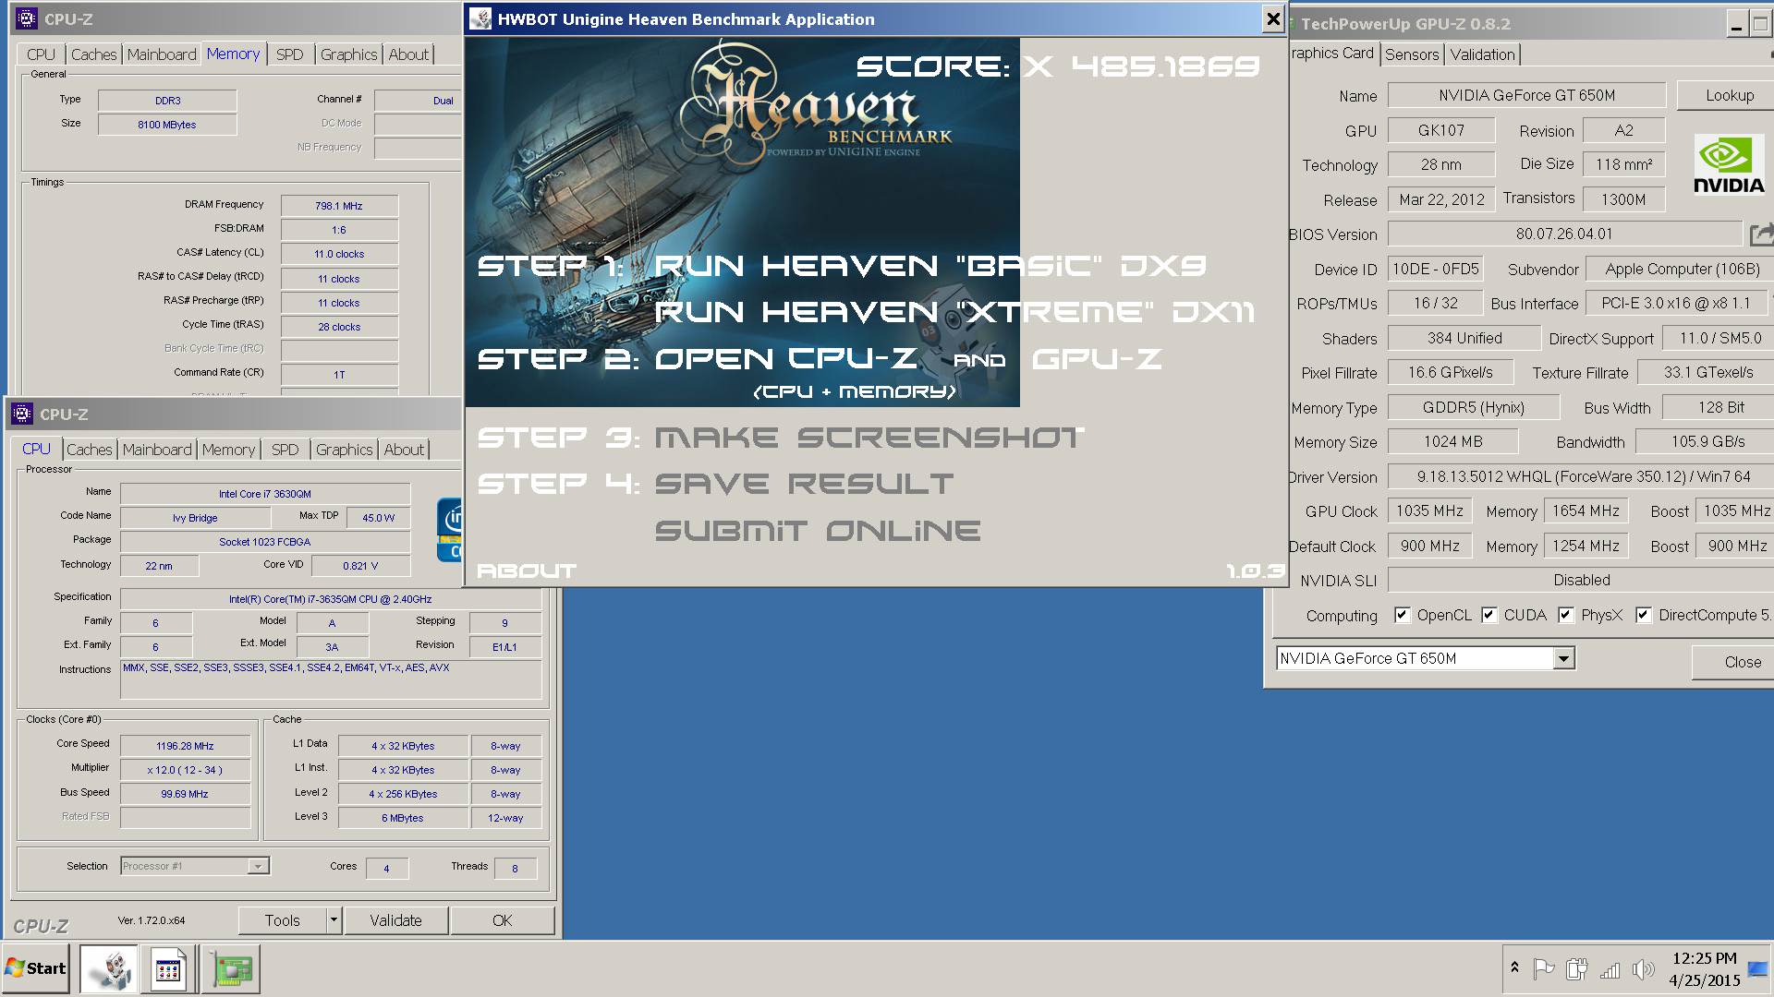Open the GPU-Z taskbar icon
The image size is (1774, 997).
tap(230, 968)
